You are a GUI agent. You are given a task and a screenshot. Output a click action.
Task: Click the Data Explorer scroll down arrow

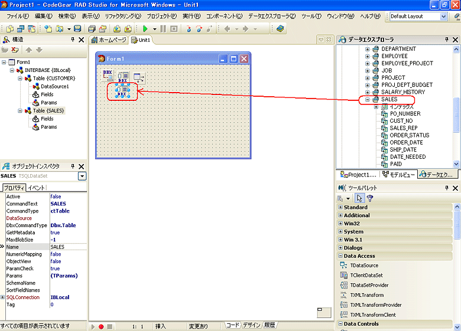pyautogui.click(x=456, y=164)
